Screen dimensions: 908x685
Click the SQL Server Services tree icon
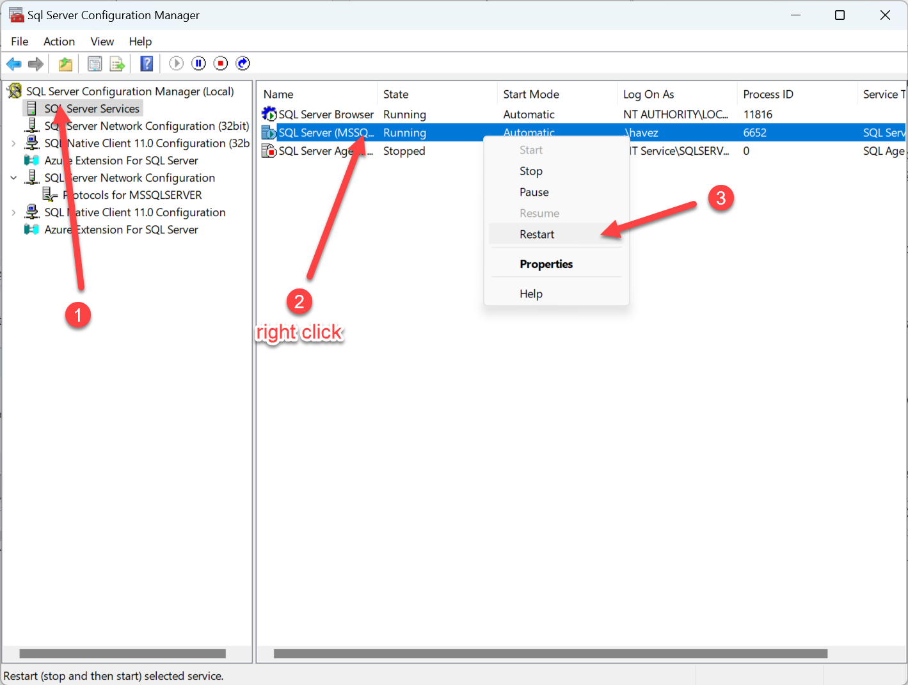(x=31, y=108)
